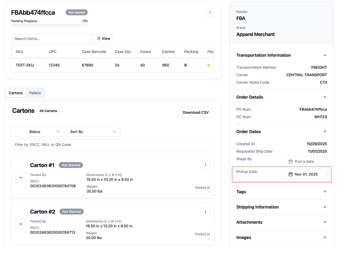Expand the Shipping Information section
Viewport: 338px width, 259px height.
click(282, 207)
